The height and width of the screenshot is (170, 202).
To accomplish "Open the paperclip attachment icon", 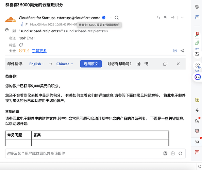I will click(x=22, y=24).
